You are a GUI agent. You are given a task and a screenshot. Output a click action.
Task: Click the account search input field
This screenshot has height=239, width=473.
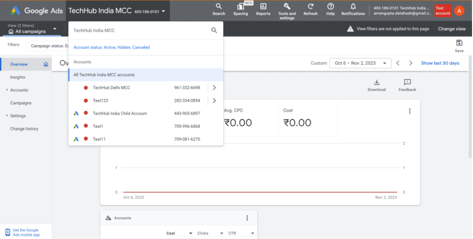pos(140,30)
